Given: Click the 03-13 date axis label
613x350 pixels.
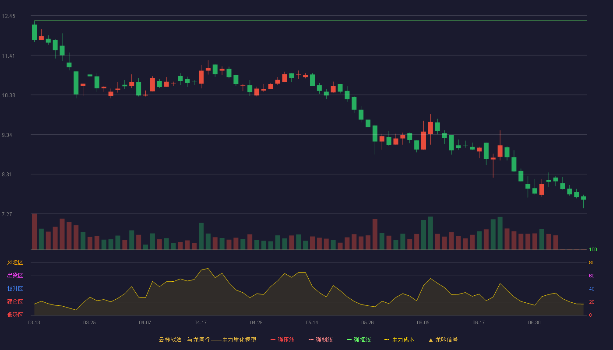Looking at the screenshot, I should (x=34, y=322).
